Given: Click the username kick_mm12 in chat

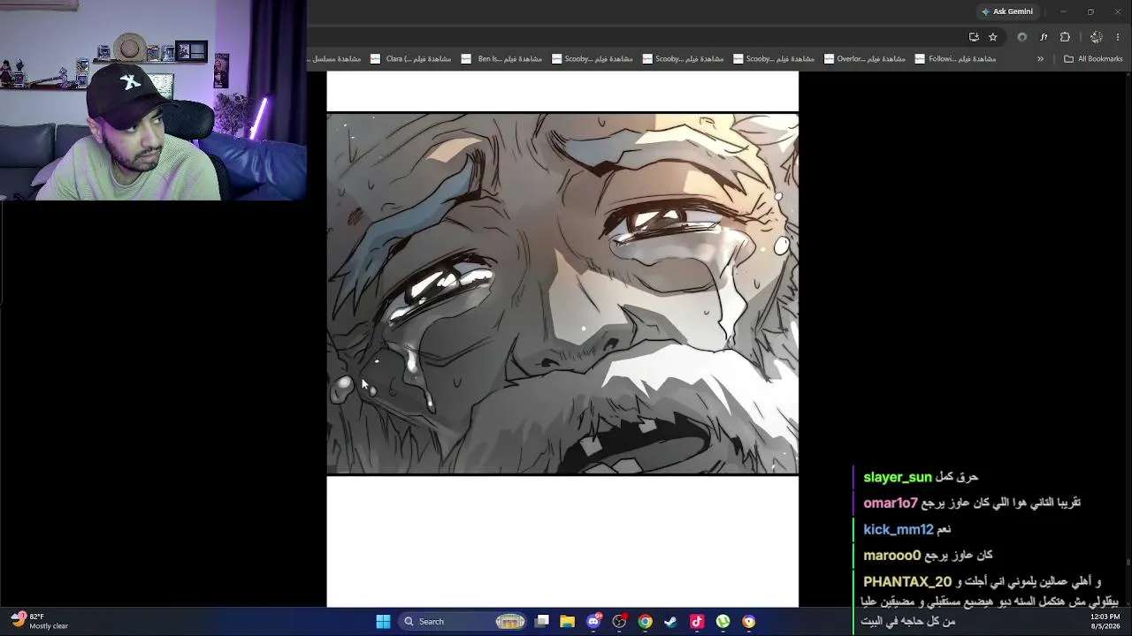Looking at the screenshot, I should click(899, 530).
